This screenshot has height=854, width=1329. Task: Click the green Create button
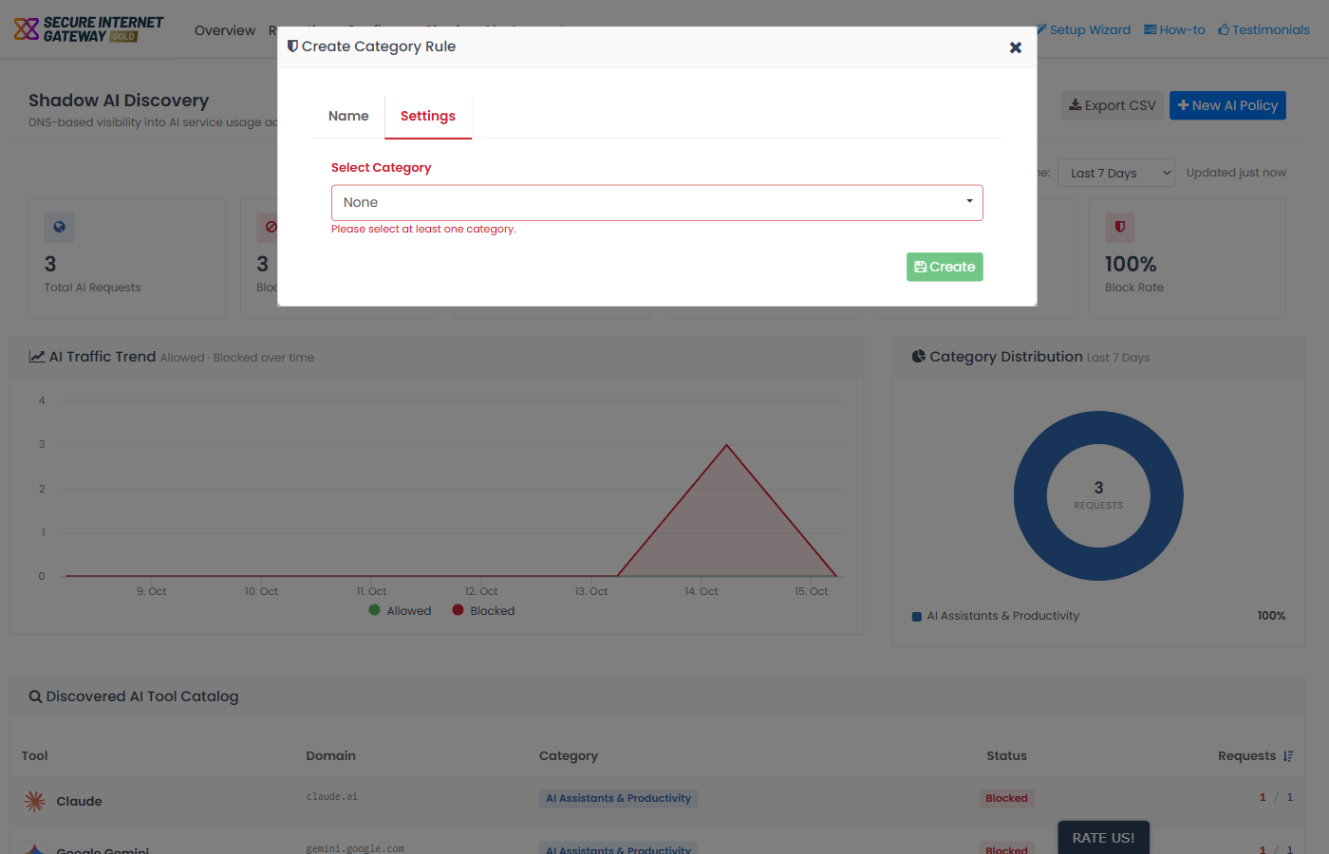point(945,267)
